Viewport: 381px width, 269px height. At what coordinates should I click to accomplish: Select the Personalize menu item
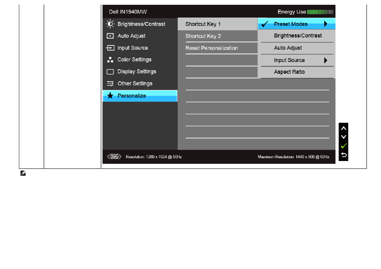pyautogui.click(x=140, y=96)
